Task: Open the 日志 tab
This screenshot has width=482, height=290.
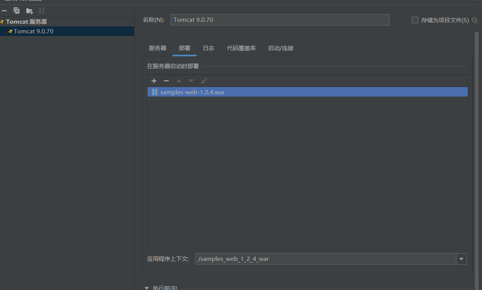Action: point(209,48)
